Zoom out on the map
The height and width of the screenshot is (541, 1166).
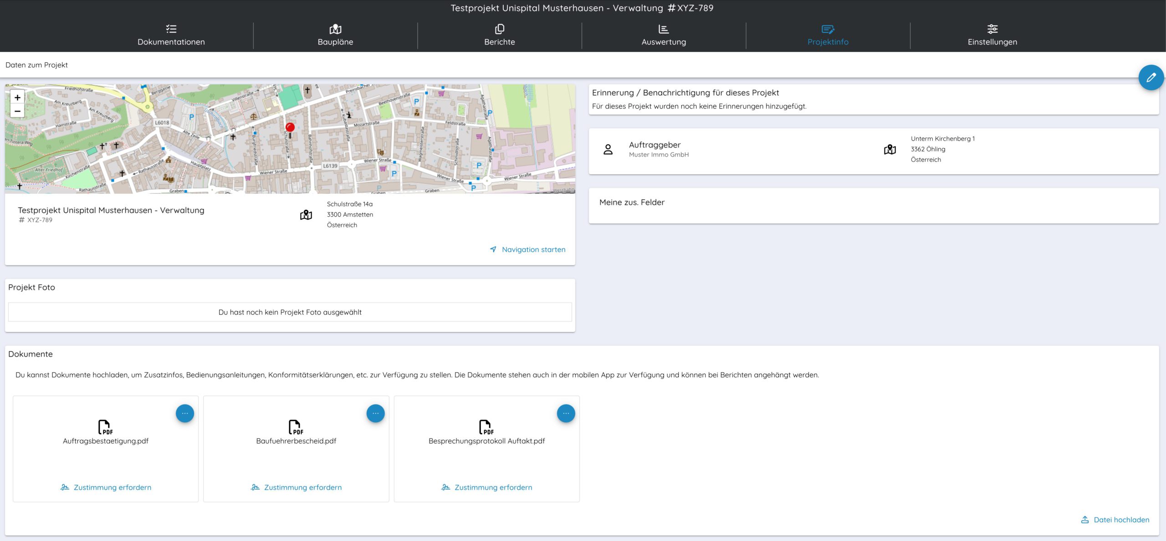pos(17,111)
